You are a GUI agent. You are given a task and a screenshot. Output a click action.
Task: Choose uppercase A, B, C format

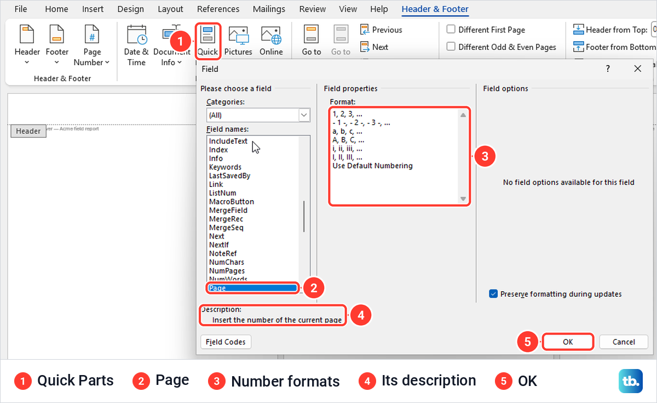pos(347,140)
